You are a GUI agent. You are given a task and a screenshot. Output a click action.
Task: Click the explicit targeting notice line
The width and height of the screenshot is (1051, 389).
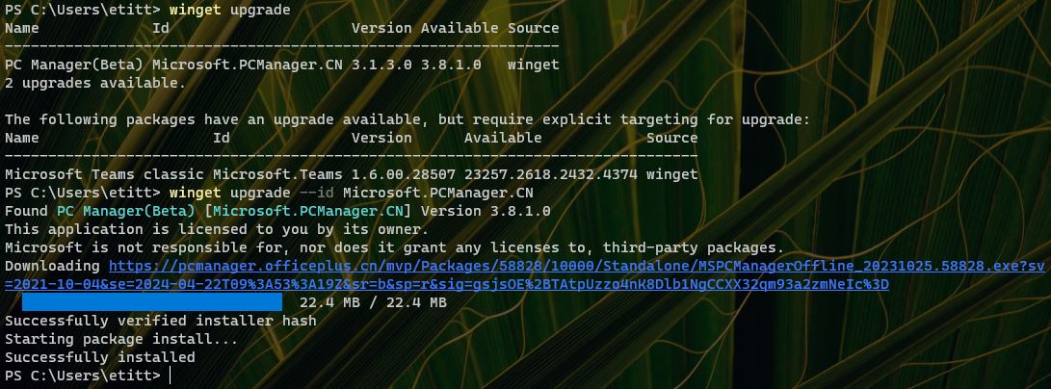click(407, 119)
